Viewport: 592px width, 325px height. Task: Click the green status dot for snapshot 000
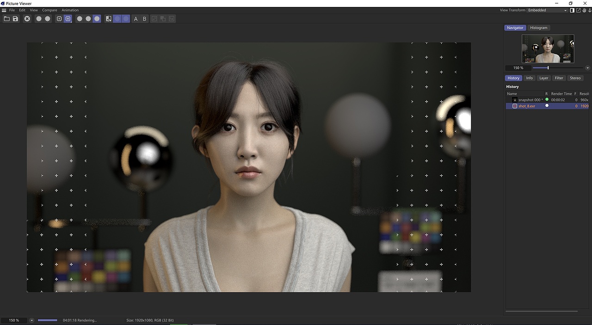tap(547, 99)
